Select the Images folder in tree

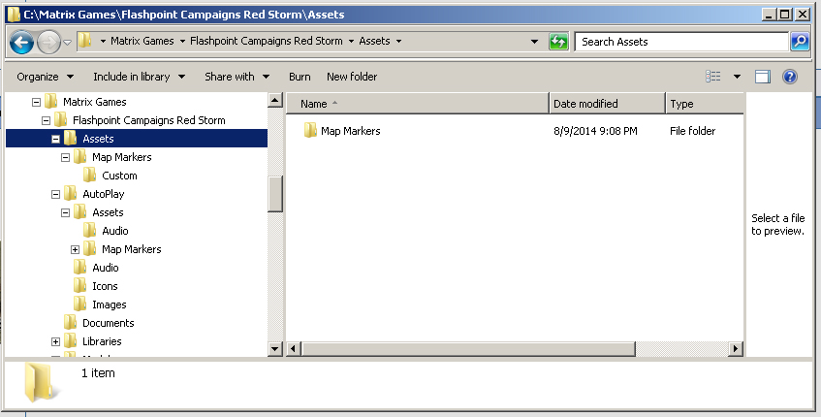109,305
